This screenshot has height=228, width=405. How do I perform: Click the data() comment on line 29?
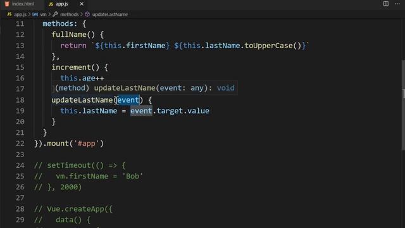point(62,220)
